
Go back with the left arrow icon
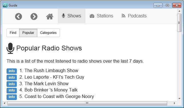pyautogui.click(x=19, y=17)
